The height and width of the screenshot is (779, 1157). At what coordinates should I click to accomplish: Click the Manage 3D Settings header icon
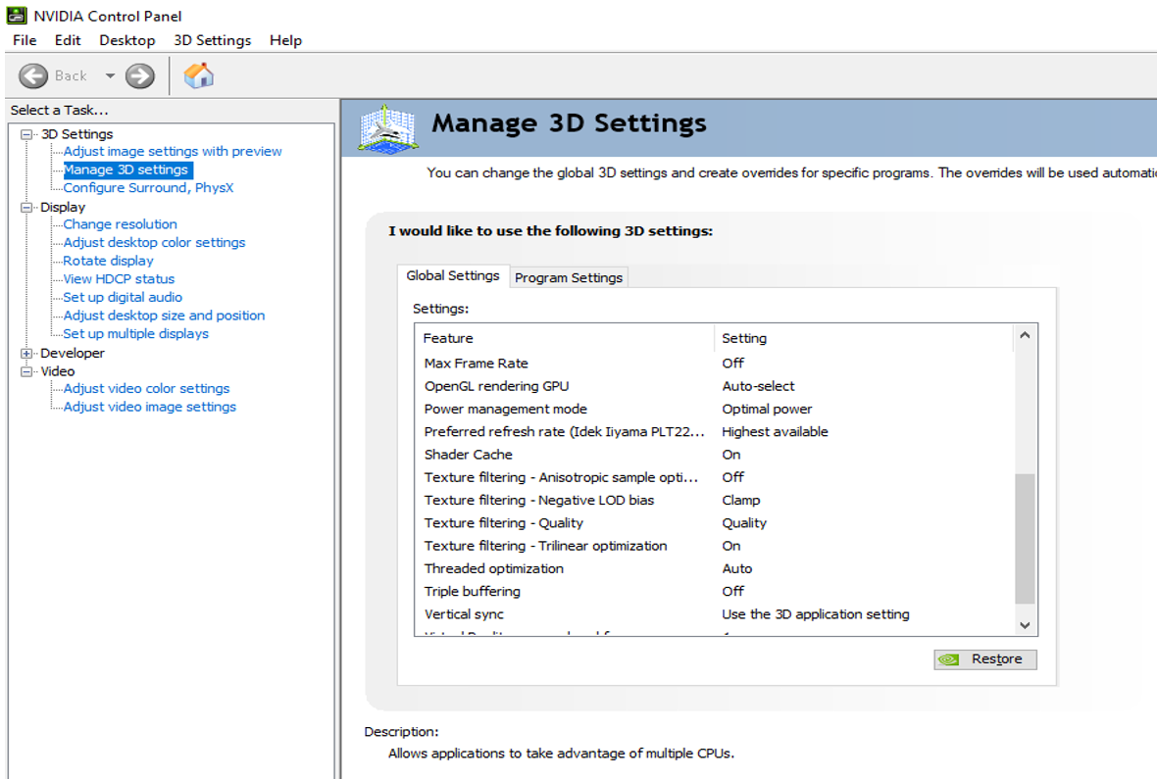pos(388,128)
